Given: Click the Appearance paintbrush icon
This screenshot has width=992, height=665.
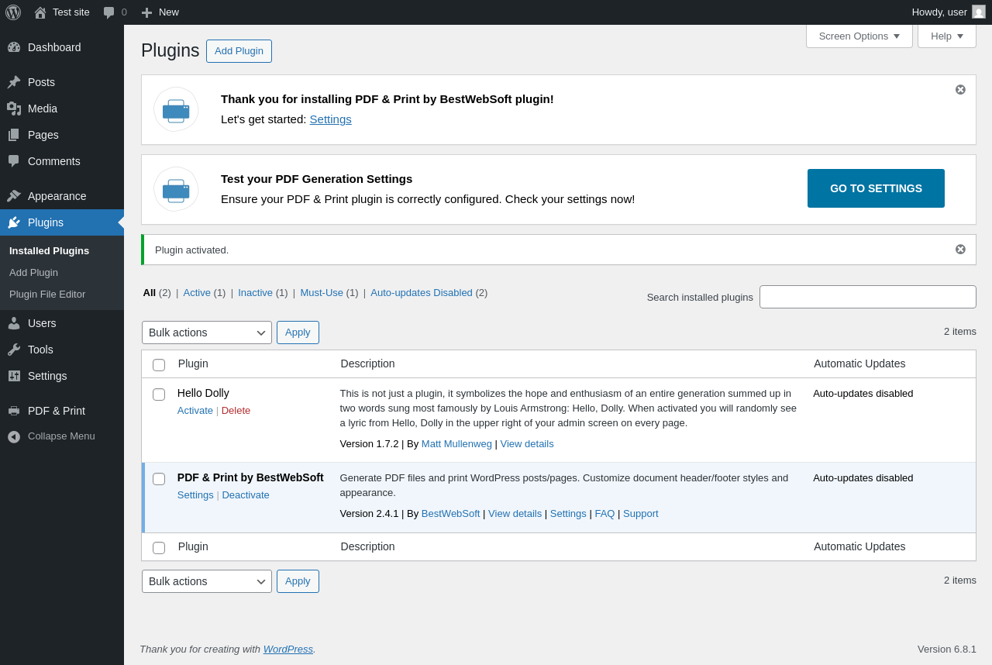Looking at the screenshot, I should 14,196.
